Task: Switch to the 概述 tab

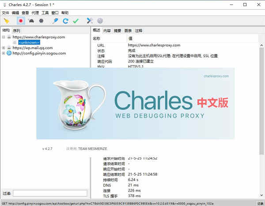Action: 96,30
